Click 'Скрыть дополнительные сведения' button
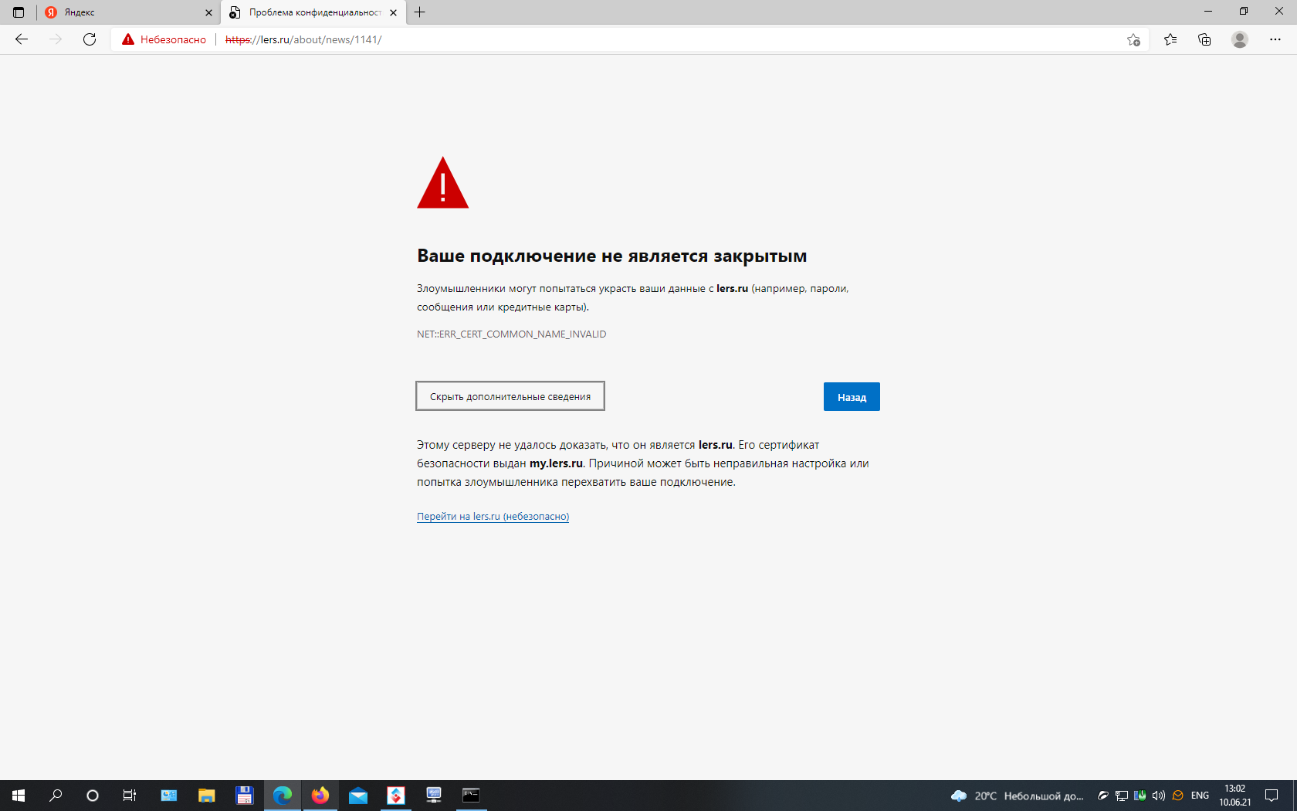Image resolution: width=1297 pixels, height=811 pixels. [x=510, y=396]
